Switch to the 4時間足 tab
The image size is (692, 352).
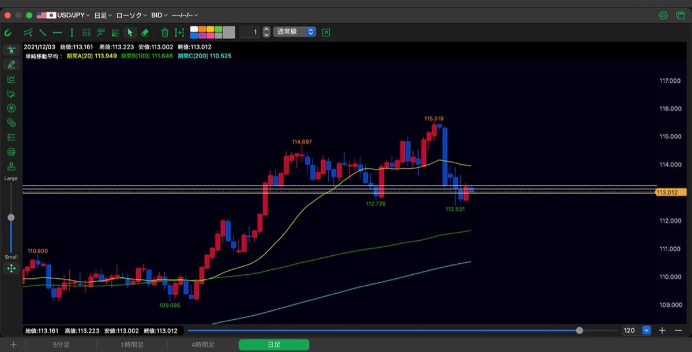point(203,345)
